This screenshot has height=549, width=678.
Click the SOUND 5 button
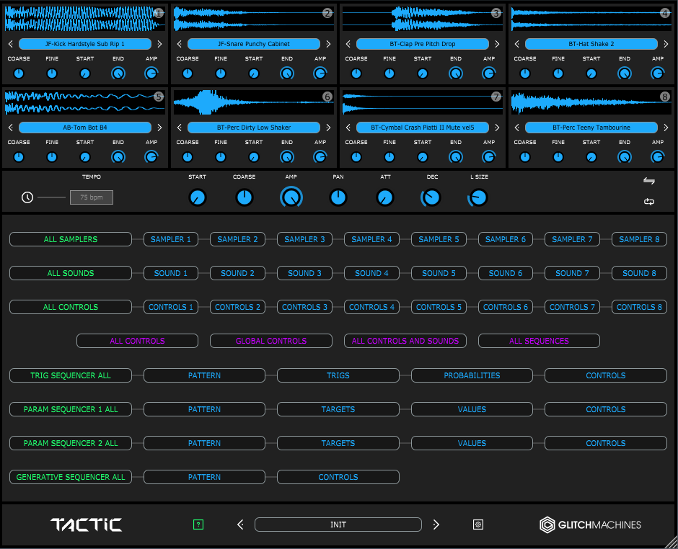[x=439, y=273]
